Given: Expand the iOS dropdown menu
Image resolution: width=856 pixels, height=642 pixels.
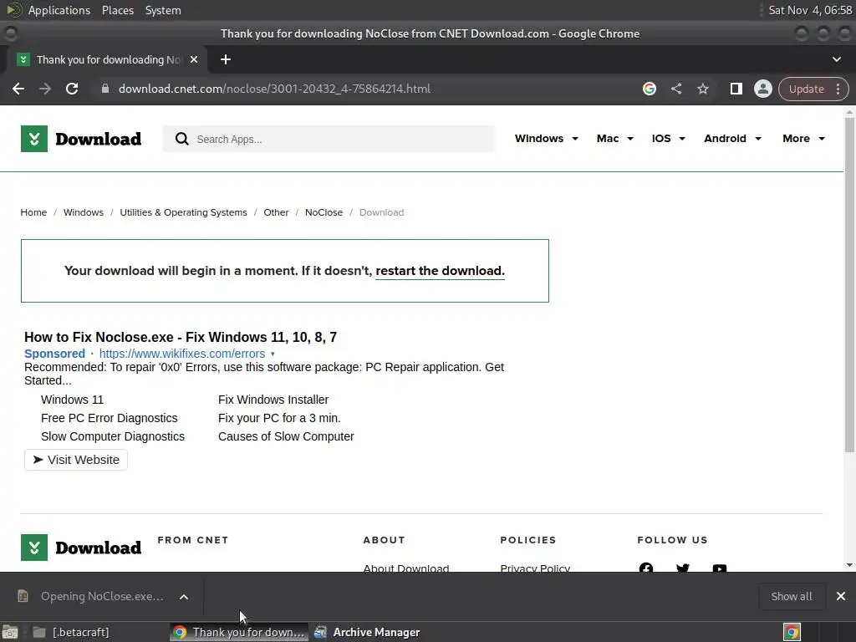Looking at the screenshot, I should pyautogui.click(x=668, y=139).
